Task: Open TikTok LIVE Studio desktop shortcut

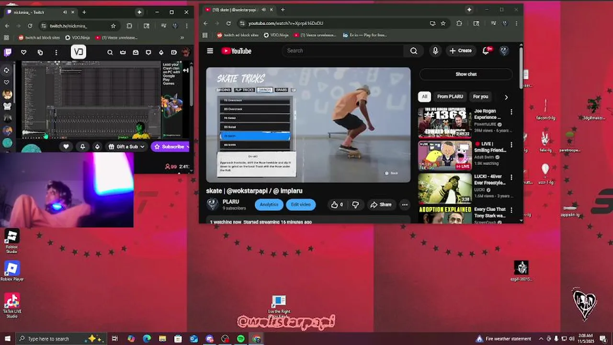Action: (12, 306)
